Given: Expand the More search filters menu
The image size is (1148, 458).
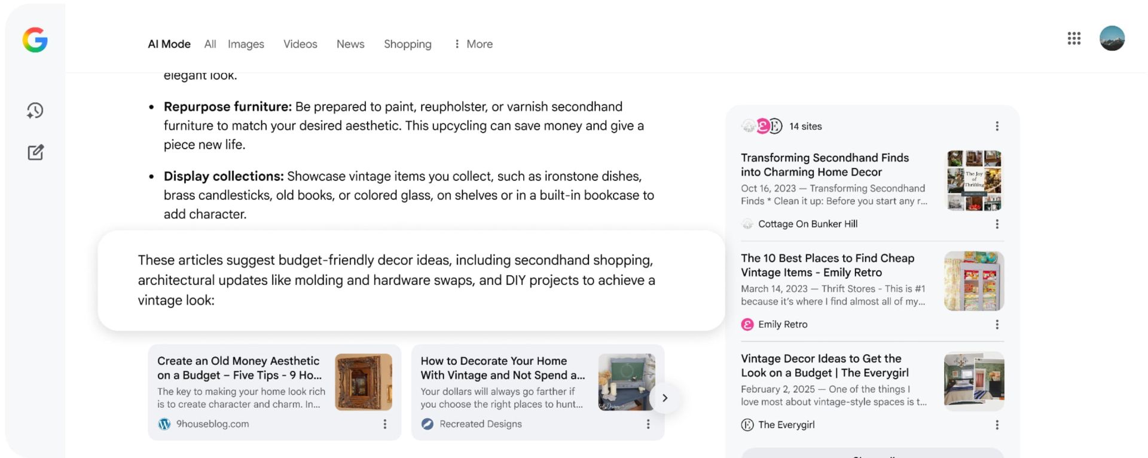Looking at the screenshot, I should pyautogui.click(x=474, y=44).
